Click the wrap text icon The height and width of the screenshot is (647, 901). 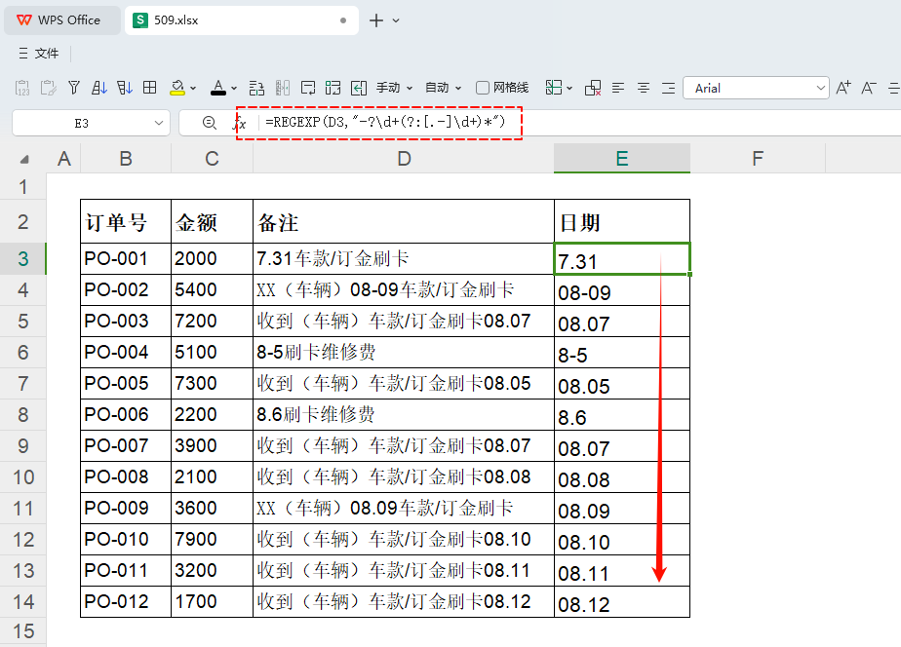(x=308, y=88)
